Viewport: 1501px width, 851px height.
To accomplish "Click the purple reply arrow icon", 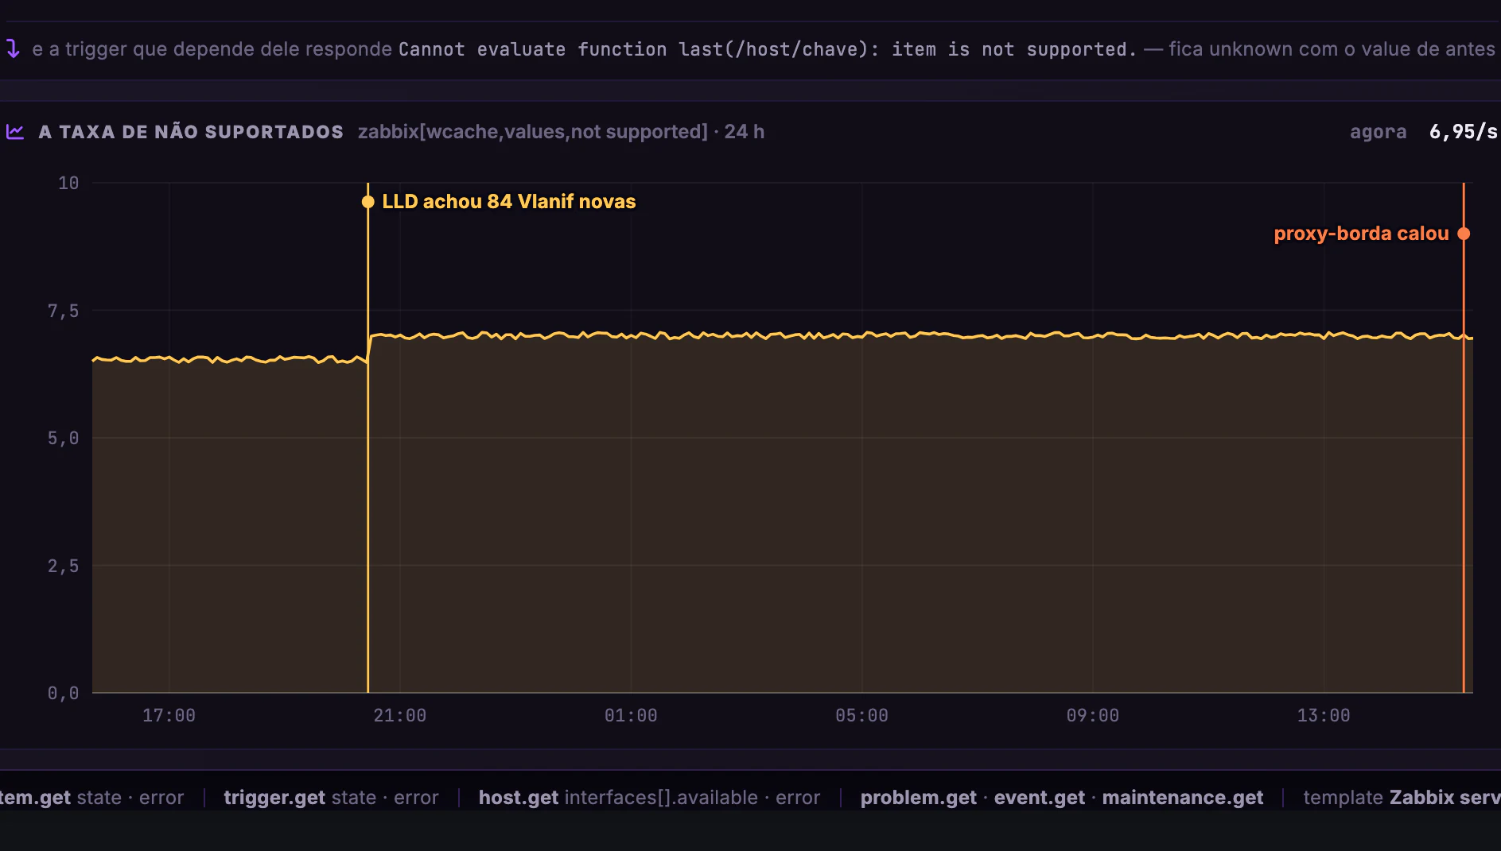I will 13,49.
